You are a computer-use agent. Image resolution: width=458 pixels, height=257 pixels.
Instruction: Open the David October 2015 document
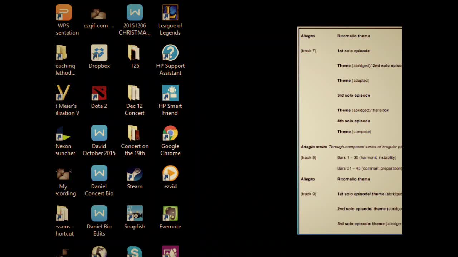99,133
